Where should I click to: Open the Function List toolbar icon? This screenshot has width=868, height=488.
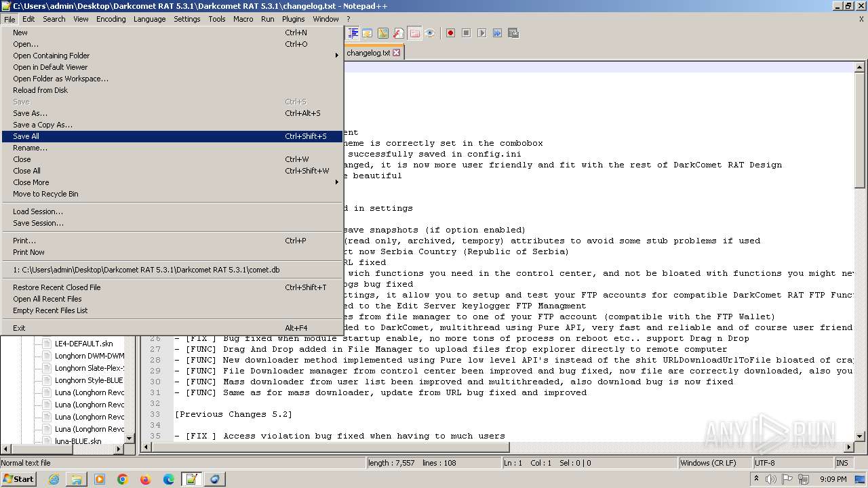[399, 33]
